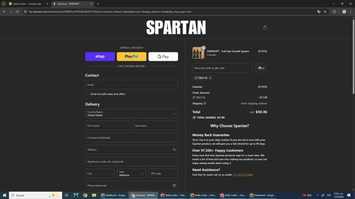The width and height of the screenshot is (355, 199).
Task: Open the tab search dropdown
Action: (x=4, y=4)
